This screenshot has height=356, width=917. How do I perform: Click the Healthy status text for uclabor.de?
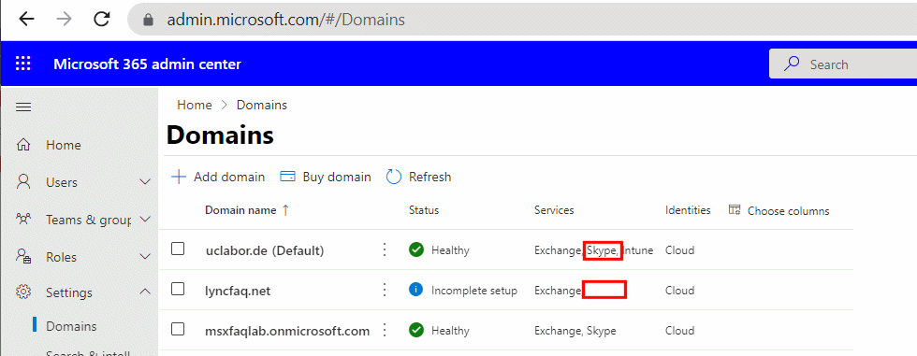pos(450,250)
